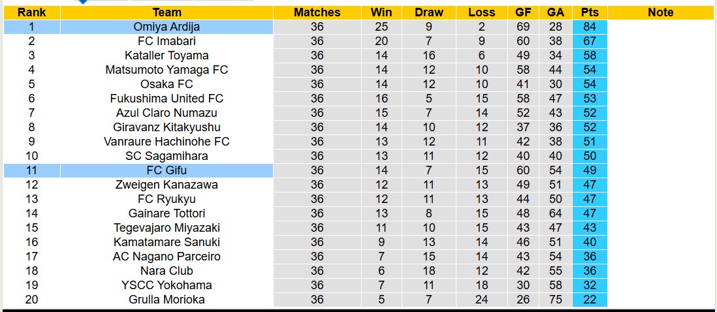Sort by the Pts column header
717x312 pixels.
coord(590,12)
